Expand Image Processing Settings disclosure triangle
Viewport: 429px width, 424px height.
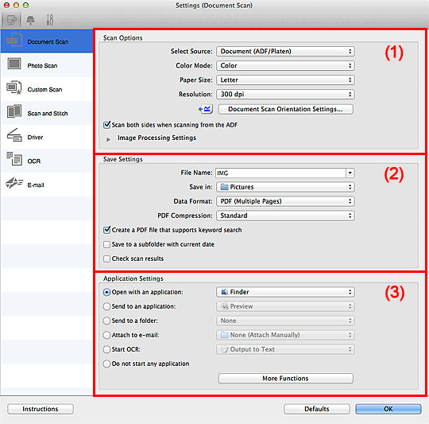pyautogui.click(x=108, y=139)
